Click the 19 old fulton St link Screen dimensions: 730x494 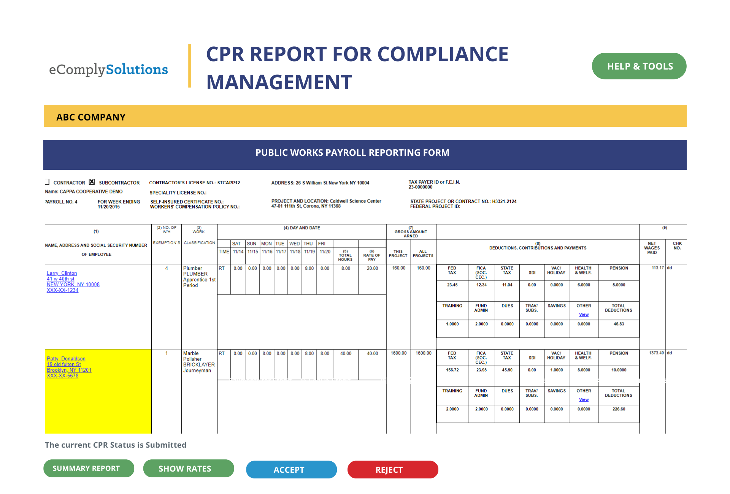click(x=63, y=364)
